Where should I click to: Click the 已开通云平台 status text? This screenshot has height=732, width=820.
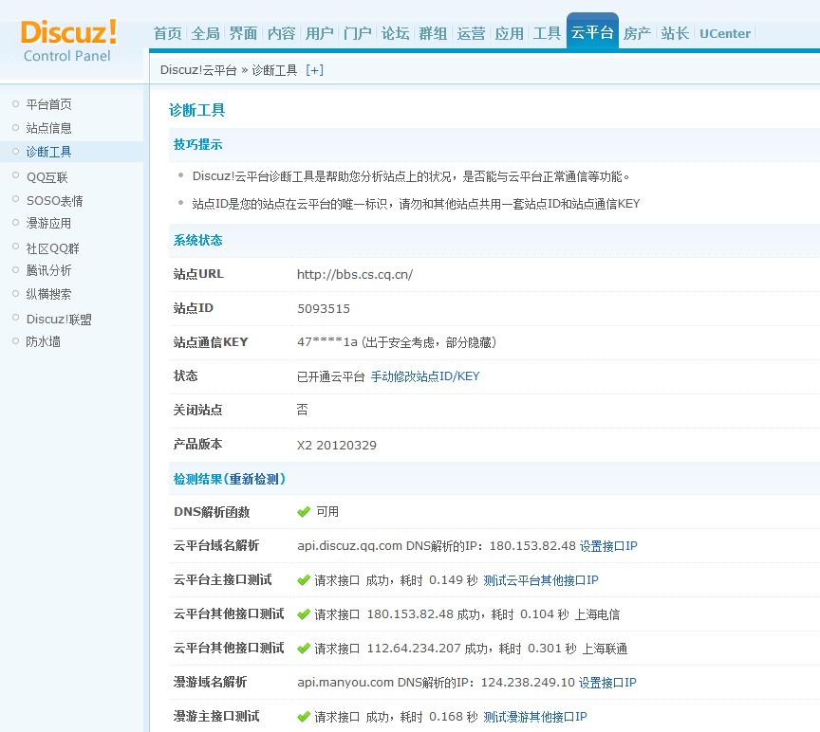pyautogui.click(x=330, y=376)
